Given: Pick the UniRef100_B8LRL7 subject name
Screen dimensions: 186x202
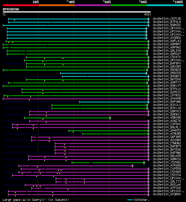Looking at the screenshot, I should point(167,127).
